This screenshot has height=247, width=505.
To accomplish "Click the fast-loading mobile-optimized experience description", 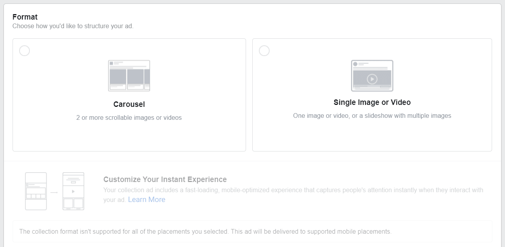I will point(293,190).
